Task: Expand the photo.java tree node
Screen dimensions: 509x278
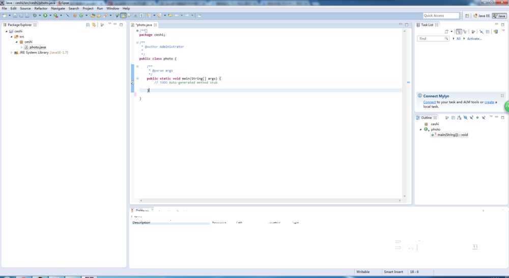Action: tap(22, 47)
